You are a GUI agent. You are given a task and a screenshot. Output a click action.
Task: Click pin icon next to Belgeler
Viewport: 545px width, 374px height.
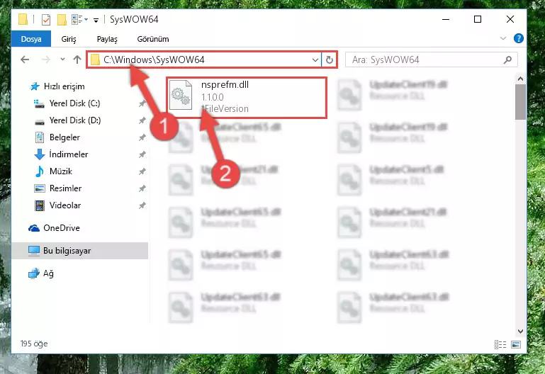click(x=142, y=137)
